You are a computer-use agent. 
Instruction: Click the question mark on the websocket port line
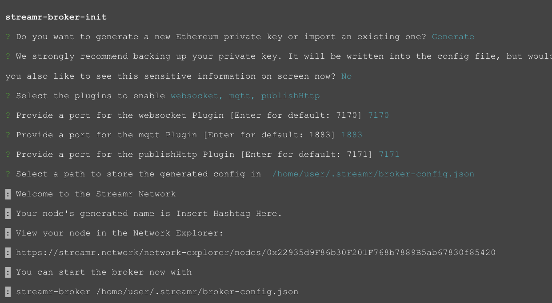pos(8,116)
